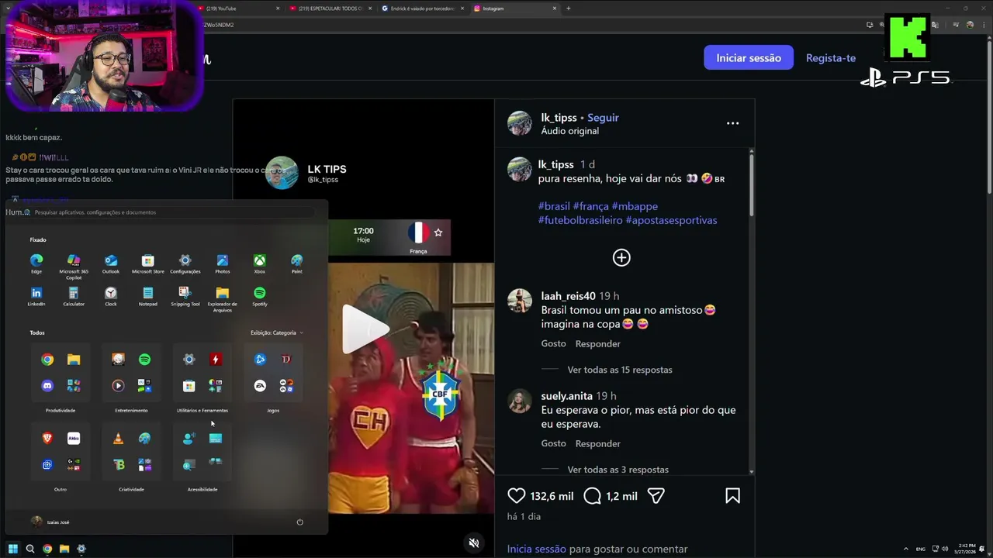Share the post with the paper plane icon
993x558 pixels.
click(656, 496)
